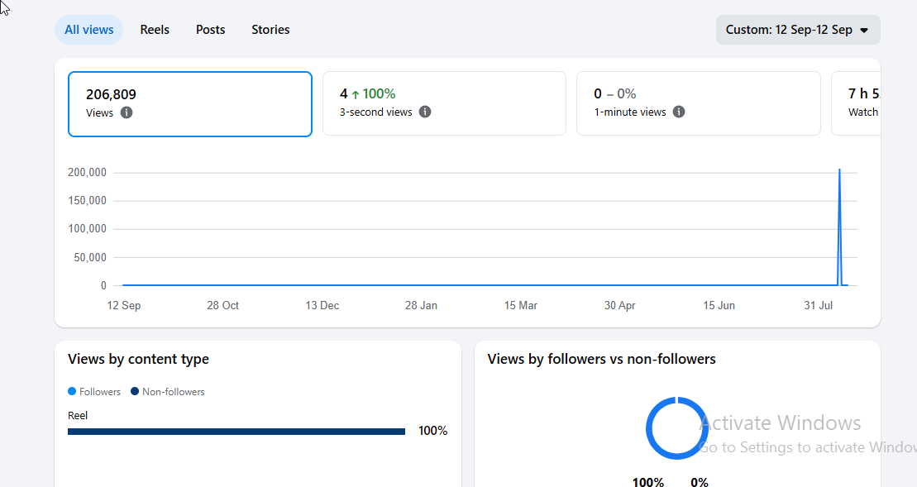Click the views spike on the chart
This screenshot has height=487, width=917.
(x=840, y=227)
